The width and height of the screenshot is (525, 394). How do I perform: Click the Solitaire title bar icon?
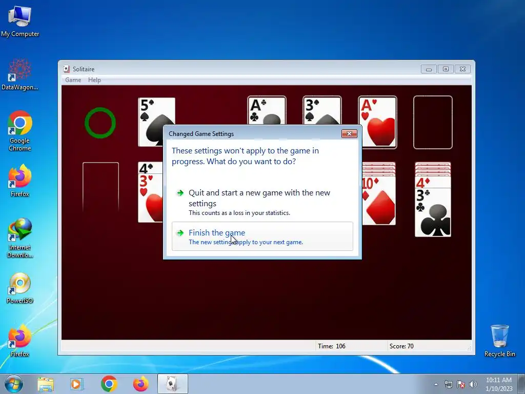[x=66, y=69]
